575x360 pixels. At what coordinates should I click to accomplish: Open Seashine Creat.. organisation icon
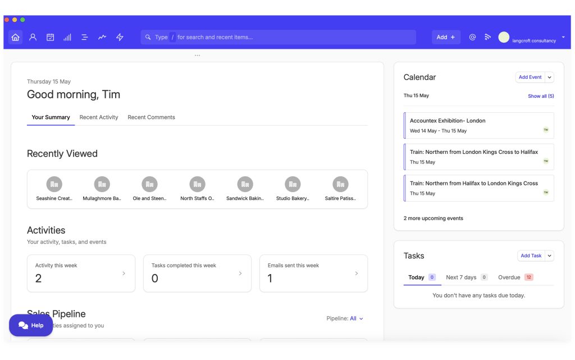(54, 184)
